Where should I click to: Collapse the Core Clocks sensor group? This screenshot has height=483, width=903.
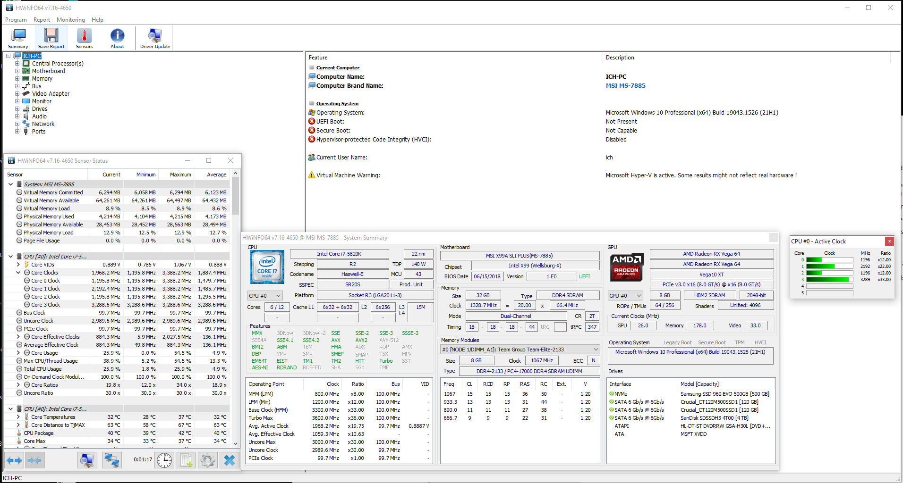(18, 273)
